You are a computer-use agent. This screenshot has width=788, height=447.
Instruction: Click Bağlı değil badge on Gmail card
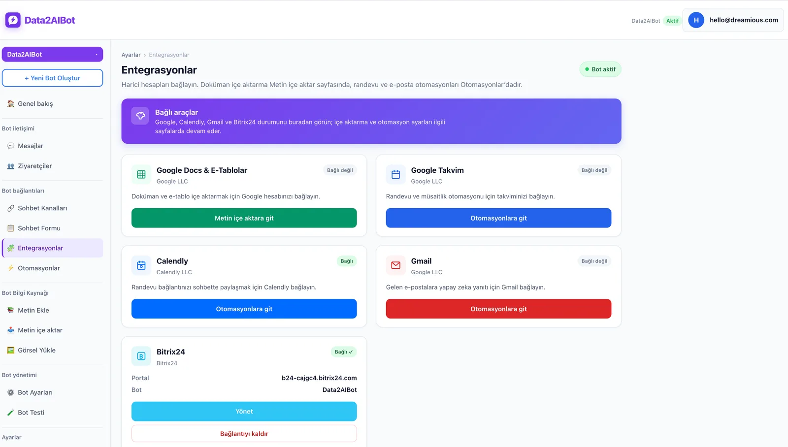[x=594, y=261]
